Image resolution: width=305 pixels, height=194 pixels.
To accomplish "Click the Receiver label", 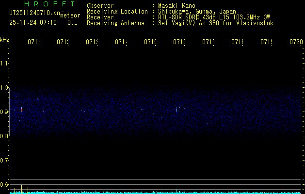I will coord(100,17).
